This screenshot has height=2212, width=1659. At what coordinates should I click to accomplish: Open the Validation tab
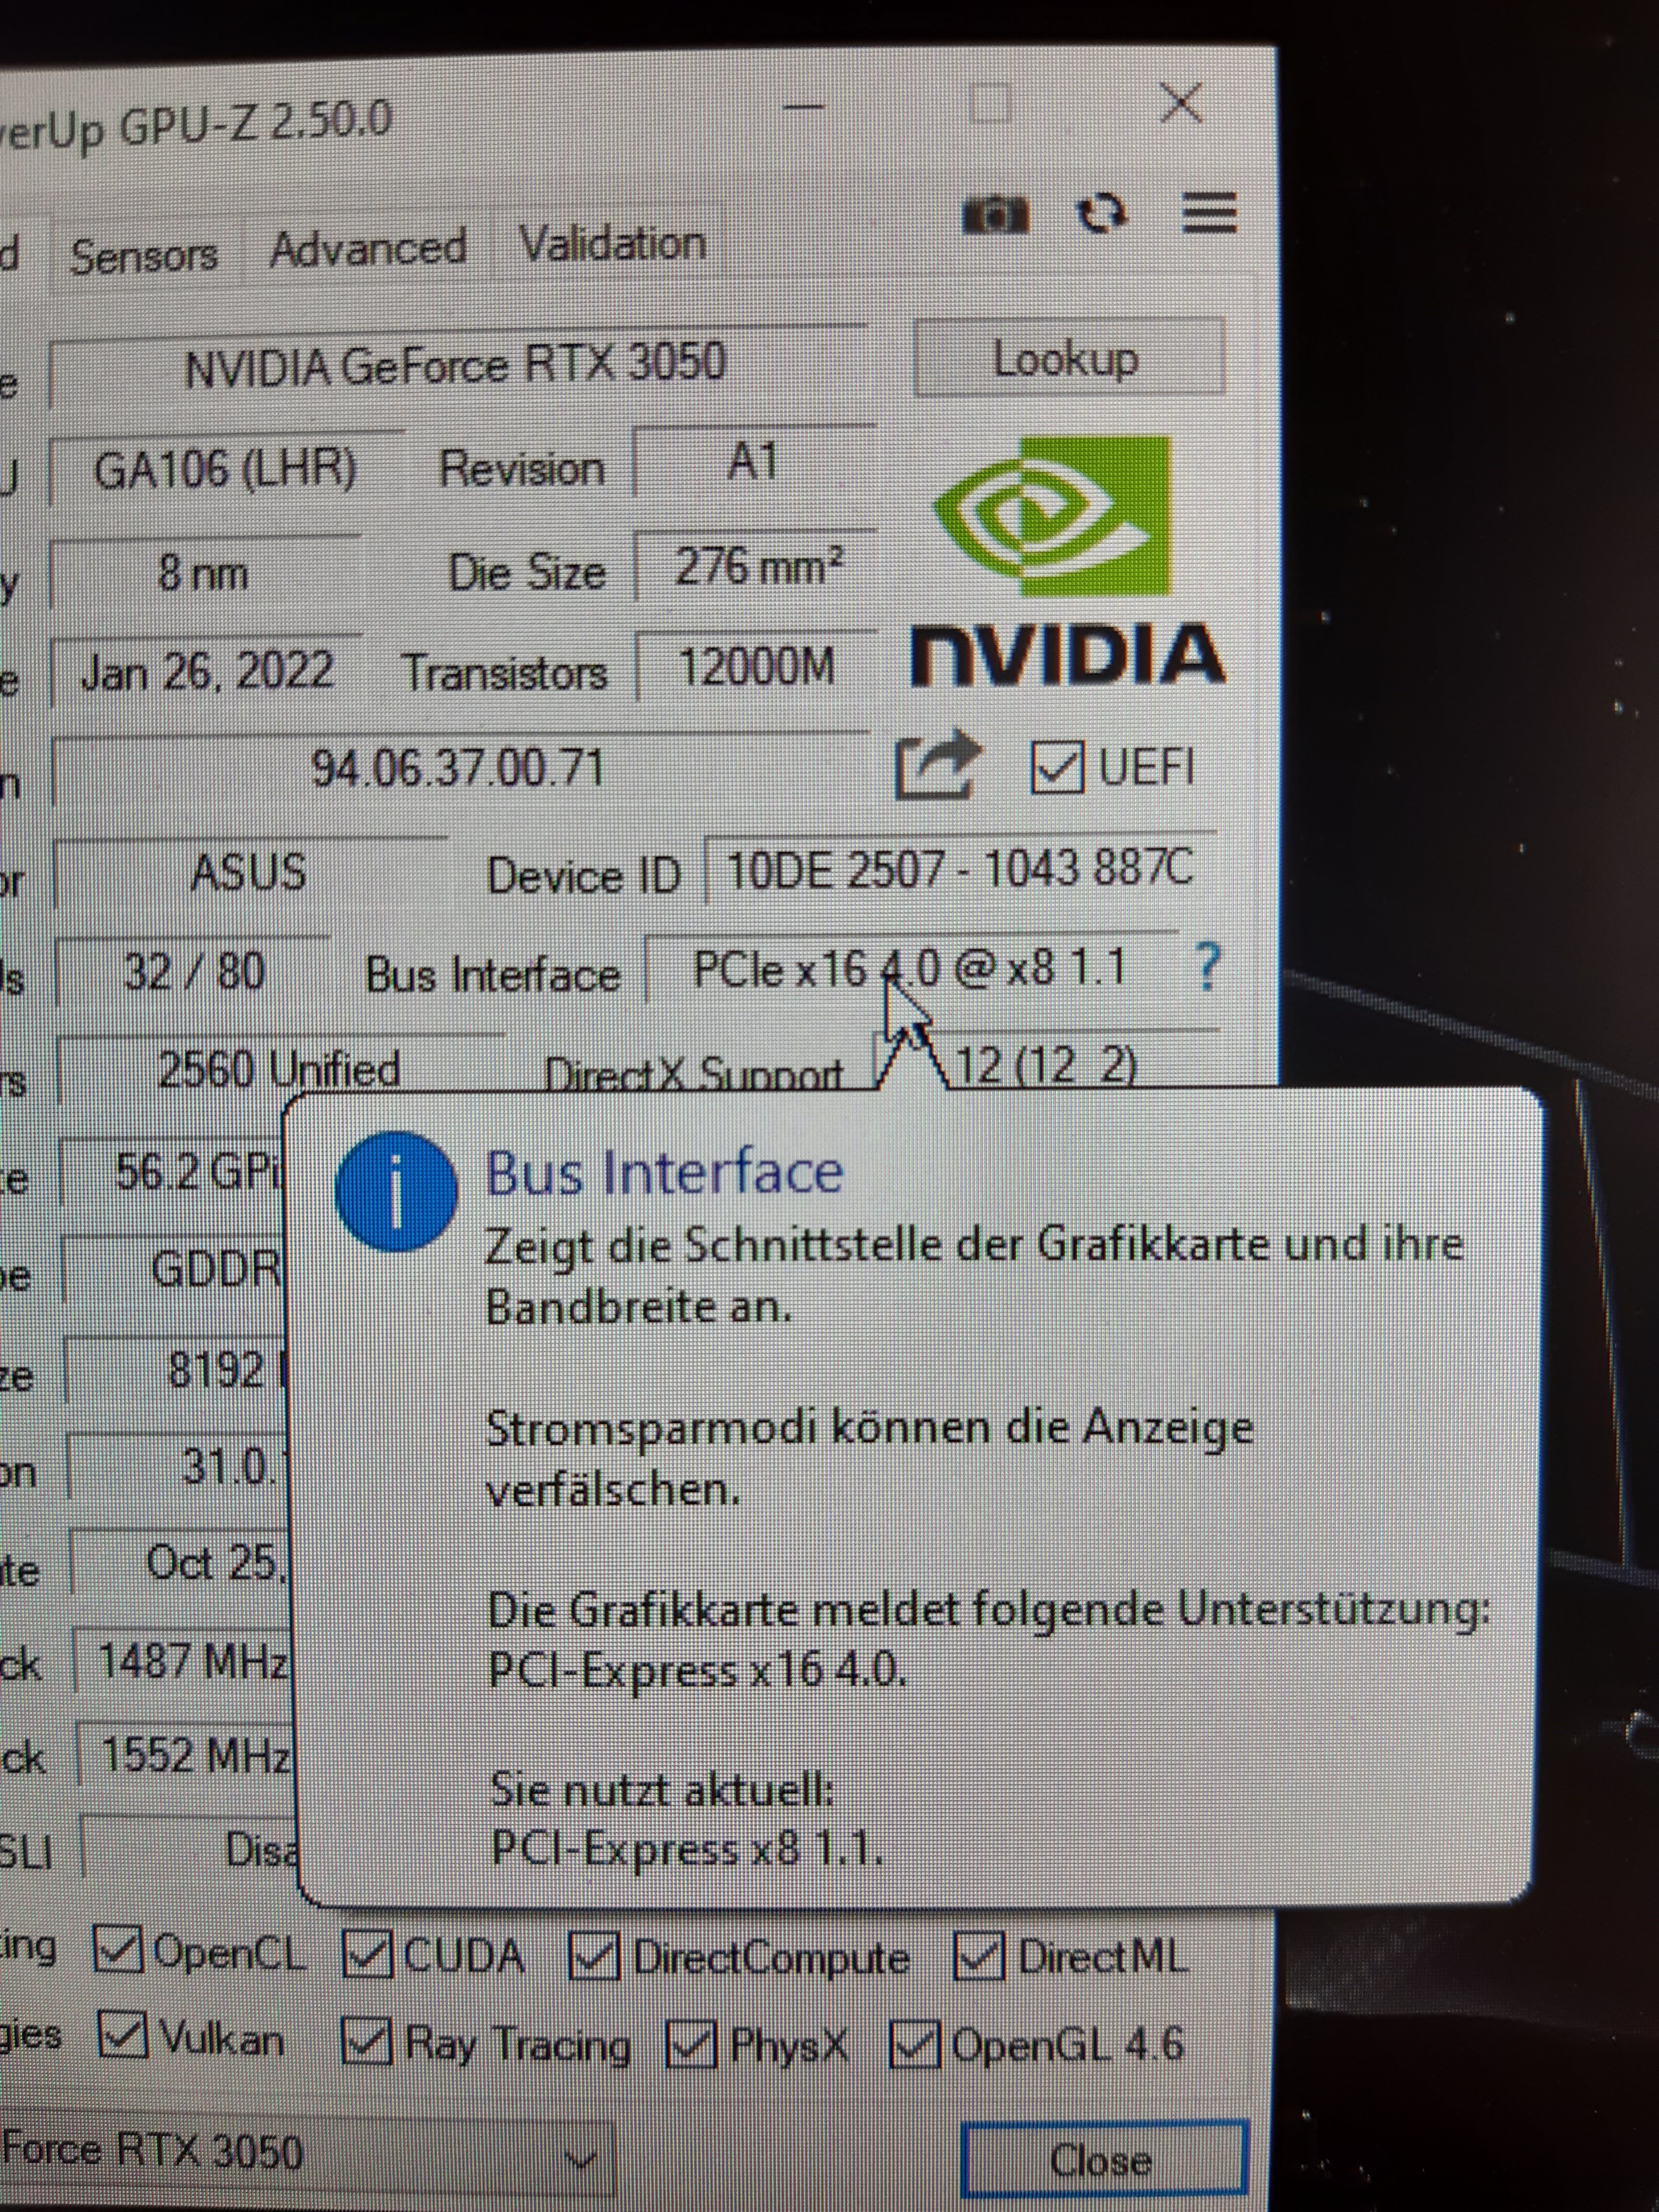coord(612,244)
